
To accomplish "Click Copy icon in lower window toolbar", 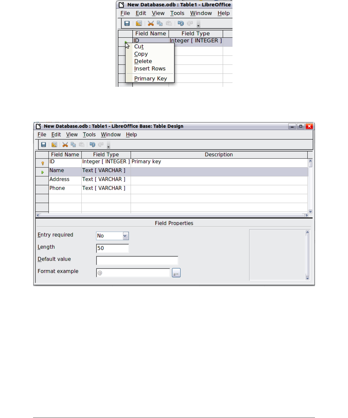I will pyautogui.click(x=73, y=145).
